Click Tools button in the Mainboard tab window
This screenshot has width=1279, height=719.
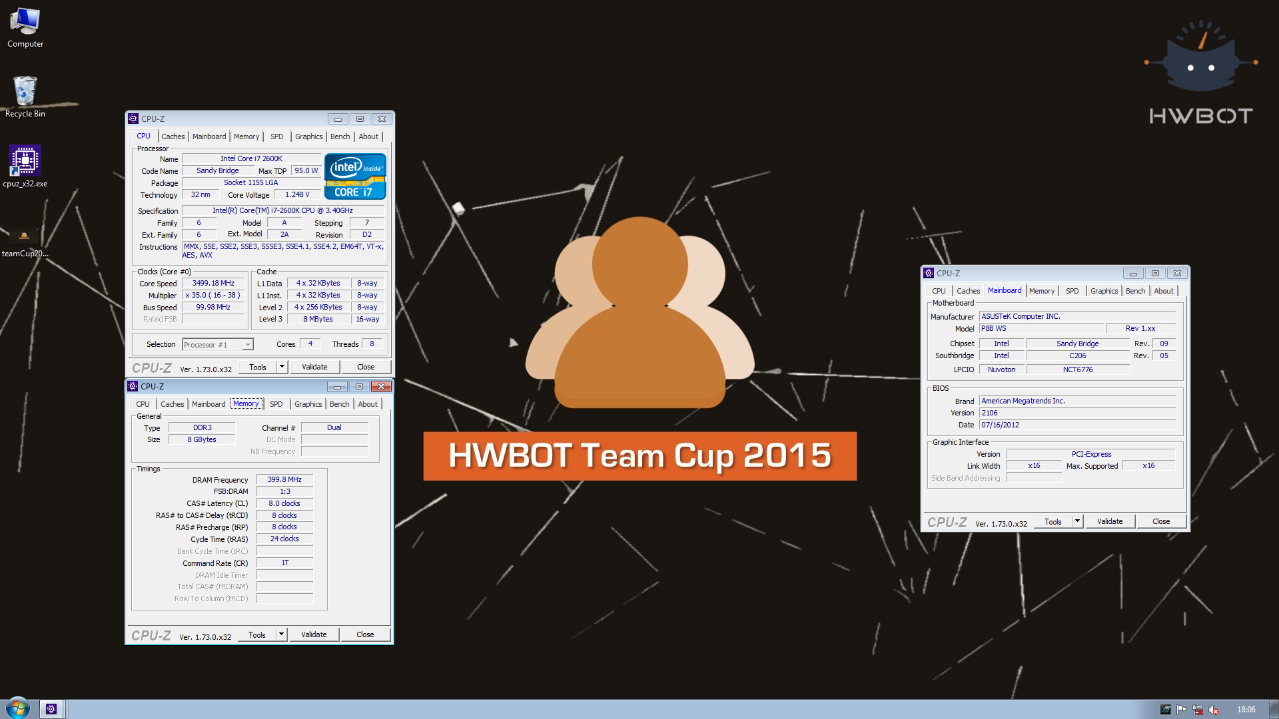1053,521
